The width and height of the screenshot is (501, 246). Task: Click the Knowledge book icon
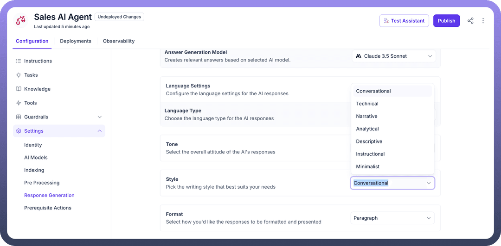19,89
